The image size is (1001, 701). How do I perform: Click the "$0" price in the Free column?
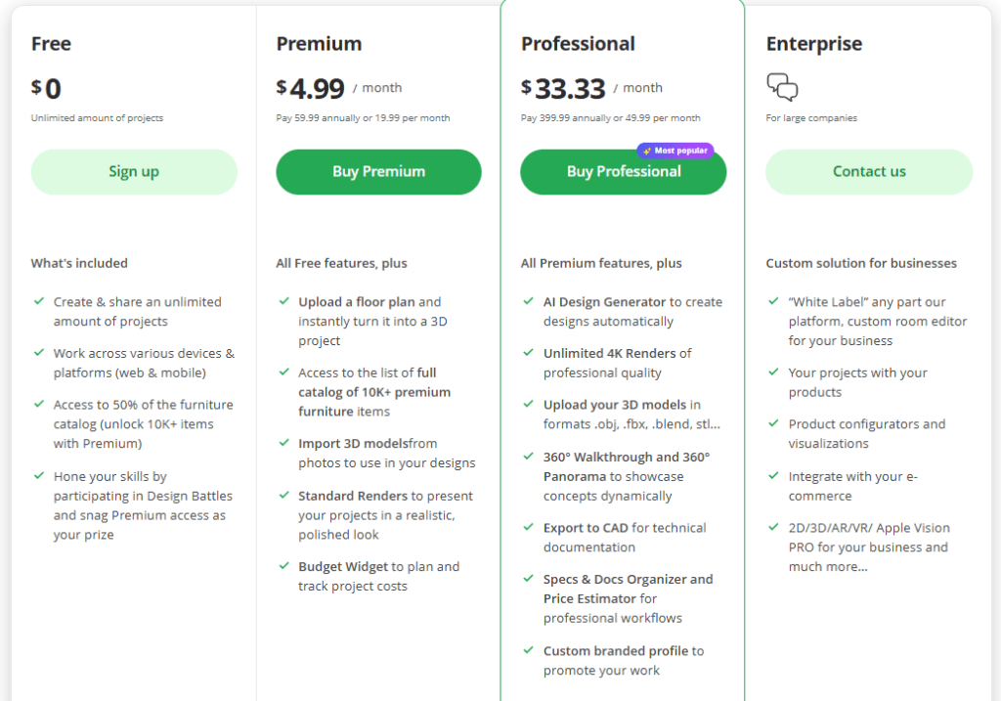tap(45, 88)
